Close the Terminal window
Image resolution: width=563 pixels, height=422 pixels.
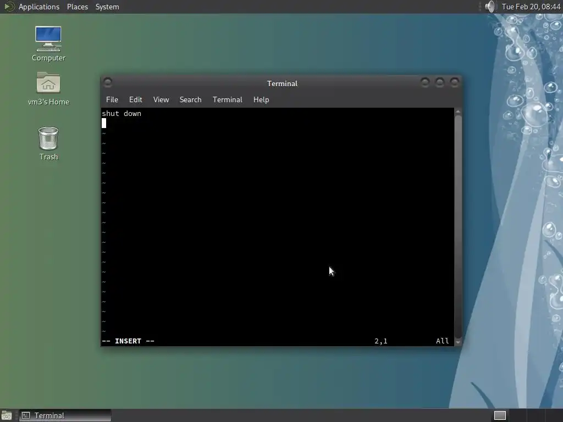[x=455, y=83]
